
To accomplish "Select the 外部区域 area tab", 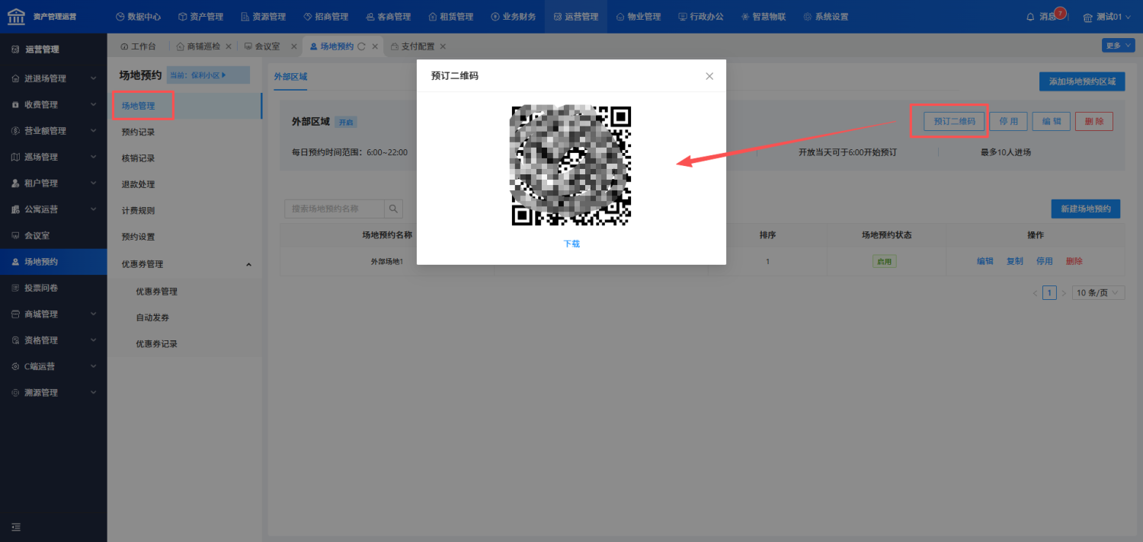I will 290,76.
